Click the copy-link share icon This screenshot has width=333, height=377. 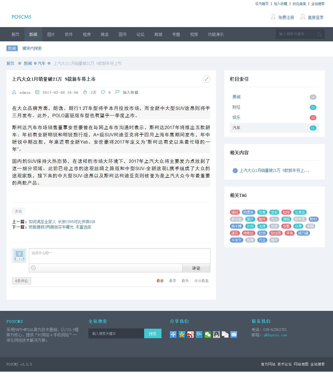[225, 334]
